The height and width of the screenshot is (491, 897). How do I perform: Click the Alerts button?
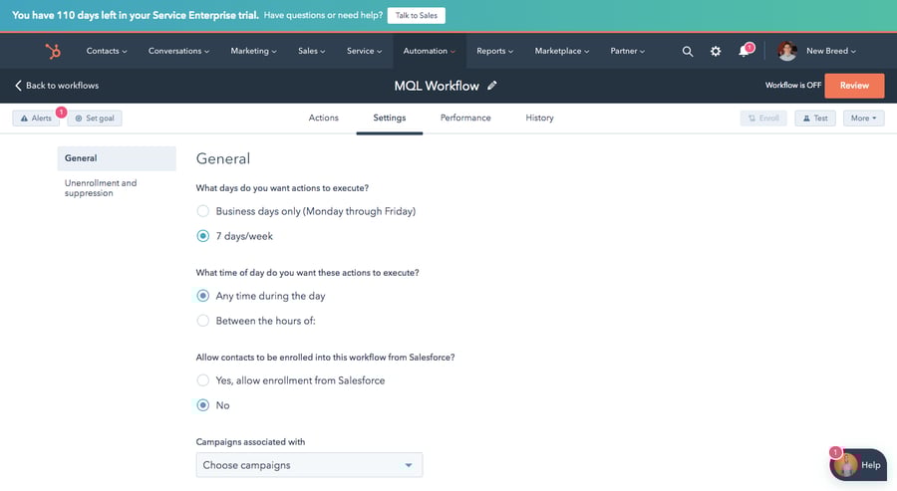(x=36, y=119)
